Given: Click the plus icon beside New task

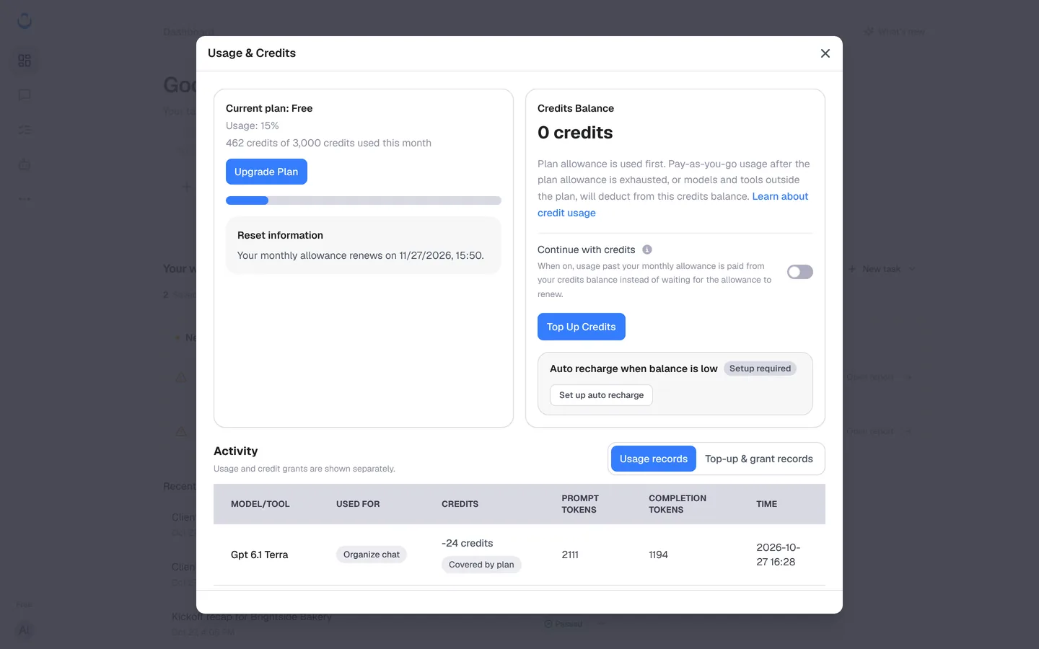Looking at the screenshot, I should tap(852, 269).
